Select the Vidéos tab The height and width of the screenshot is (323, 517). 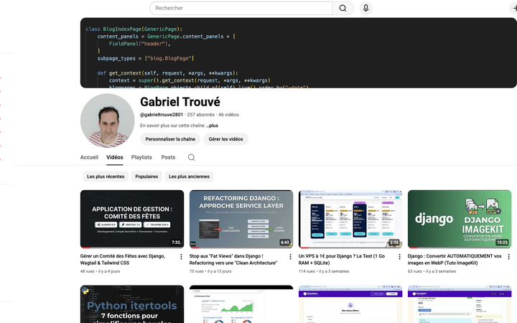(115, 157)
